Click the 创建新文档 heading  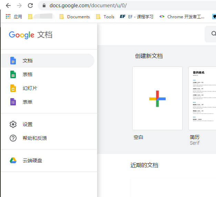(x=149, y=56)
